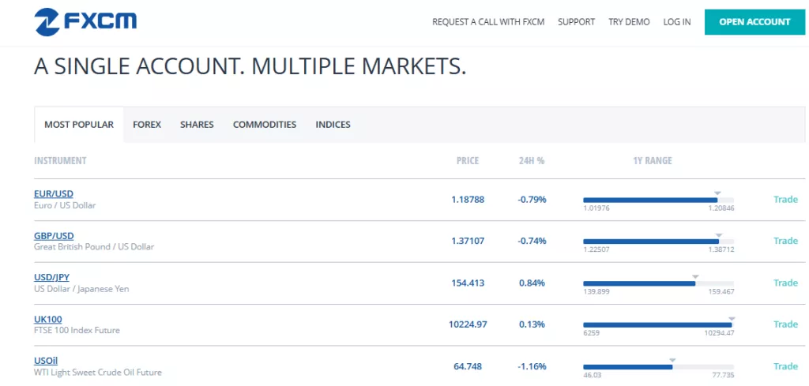
Task: Click the FXCM logo
Action: tap(85, 22)
